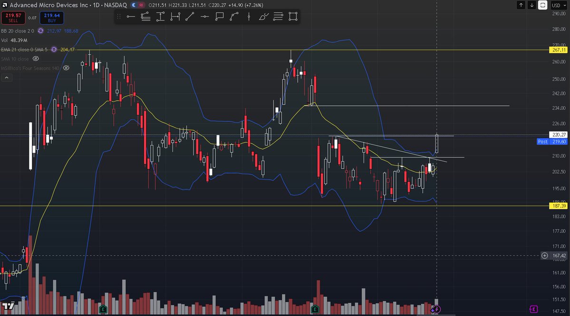570x316 pixels.
Task: Click the fullscreen/snapshot square icon top right
Action: tap(542, 5)
